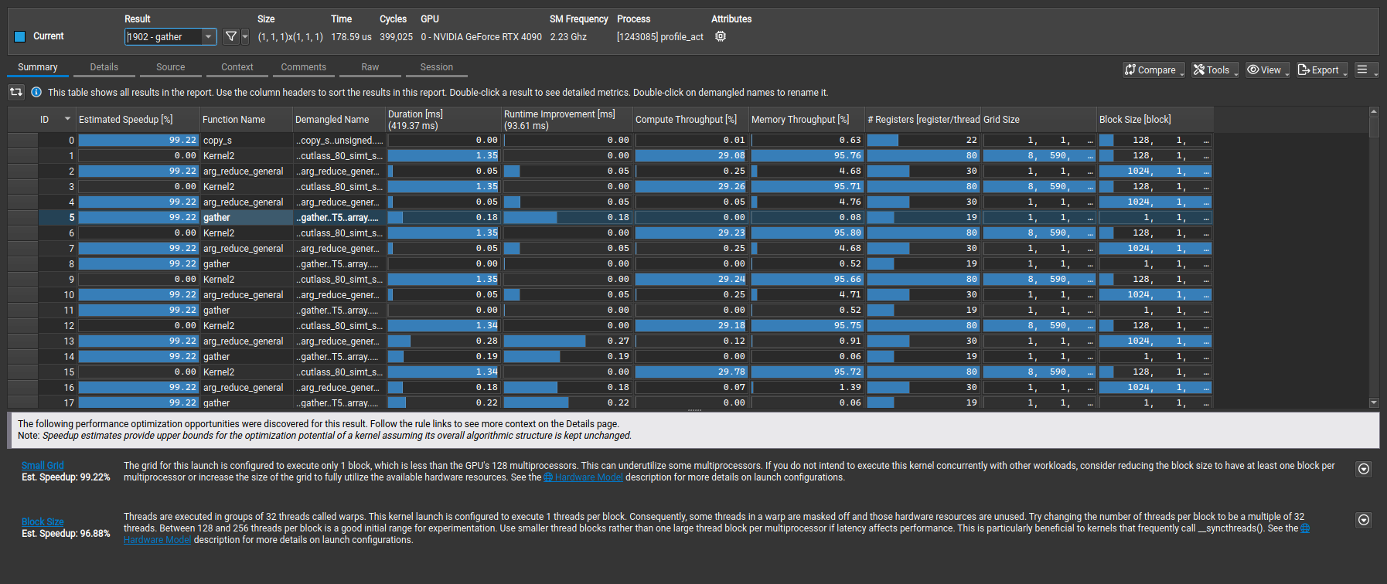1387x584 pixels.
Task: Open the Tools wrench menu
Action: (1215, 70)
